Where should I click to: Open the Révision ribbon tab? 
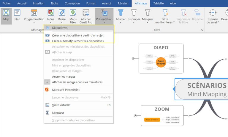click(x=123, y=3)
